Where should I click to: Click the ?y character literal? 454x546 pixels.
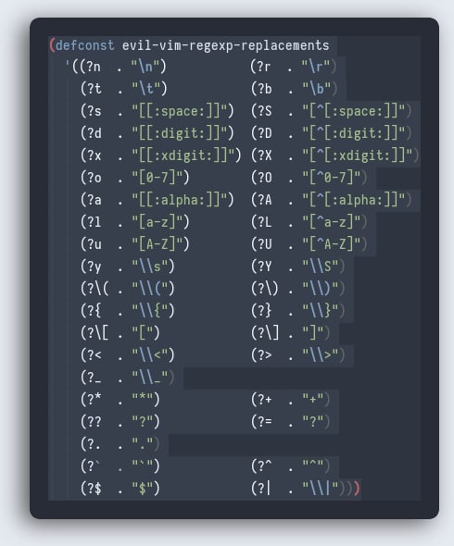[95, 267]
